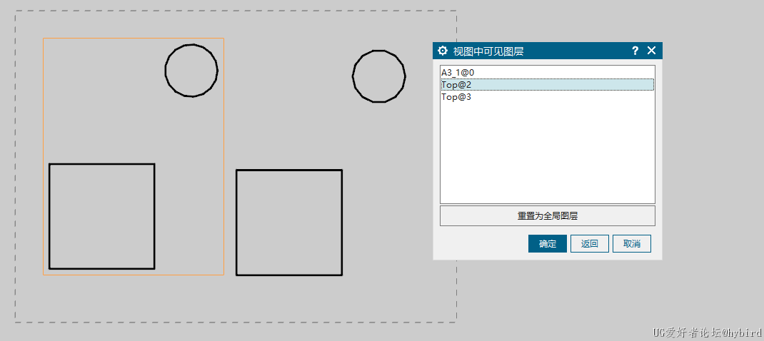The image size is (764, 341).
Task: Open help with the question mark icon
Action: click(635, 51)
